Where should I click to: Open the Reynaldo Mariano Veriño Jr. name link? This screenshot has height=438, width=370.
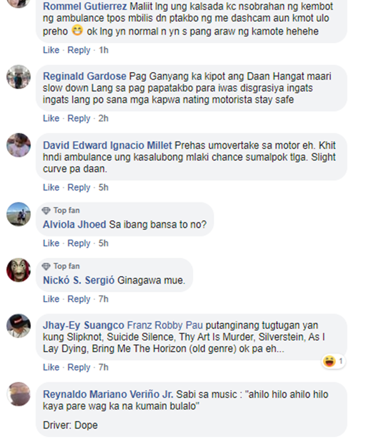[108, 395]
